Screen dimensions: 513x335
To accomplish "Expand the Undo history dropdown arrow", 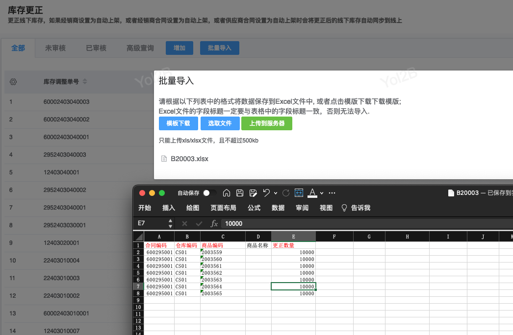I will [275, 193].
